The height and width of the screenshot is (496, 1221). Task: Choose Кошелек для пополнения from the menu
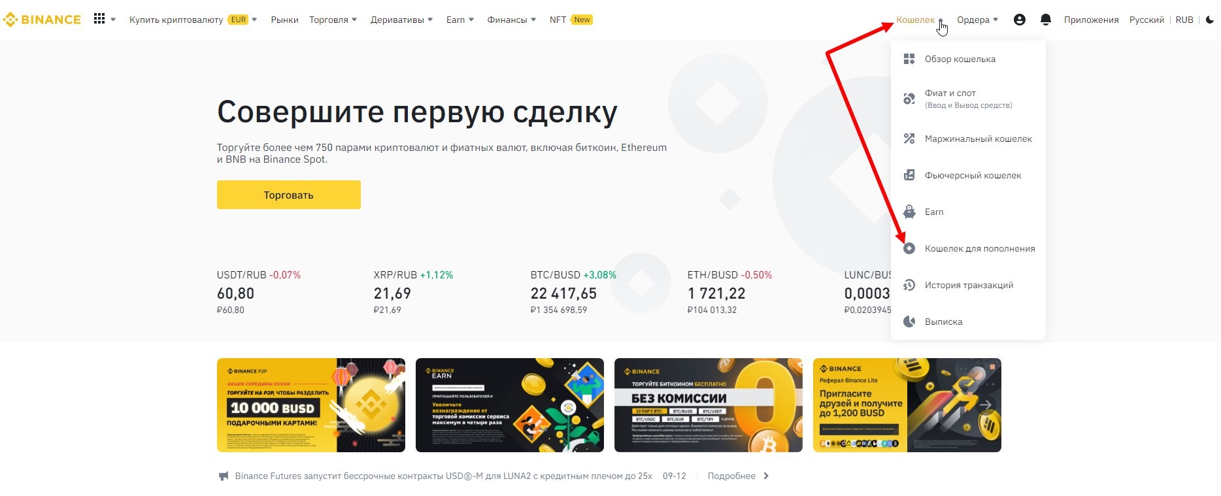click(x=968, y=248)
